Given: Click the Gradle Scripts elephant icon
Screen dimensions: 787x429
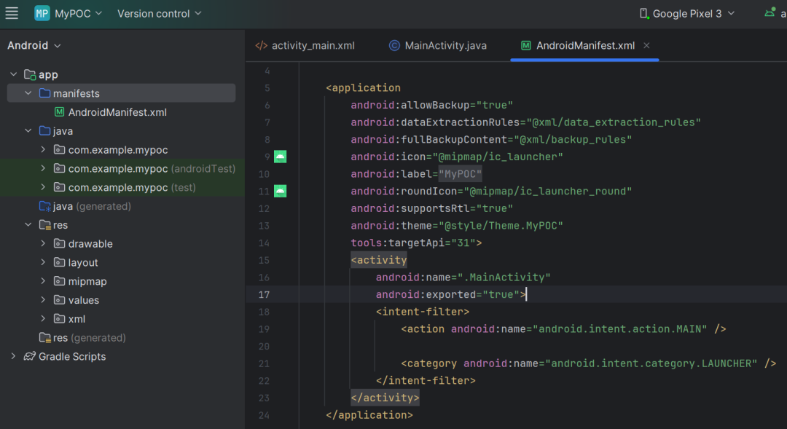Looking at the screenshot, I should coord(30,356).
